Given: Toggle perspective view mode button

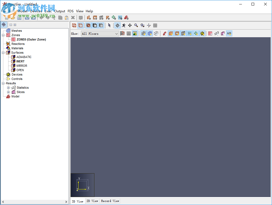Looking at the screenshot, I should [80, 25].
